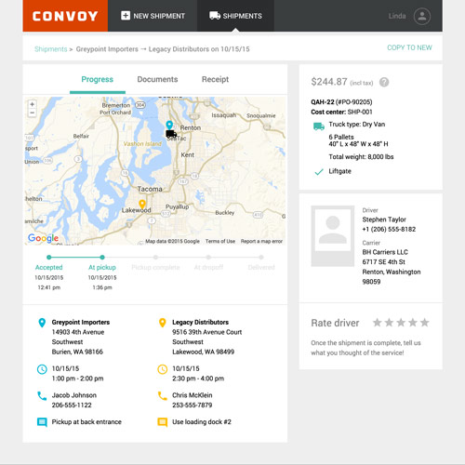Rate driver one star
The height and width of the screenshot is (465, 465).
click(378, 323)
